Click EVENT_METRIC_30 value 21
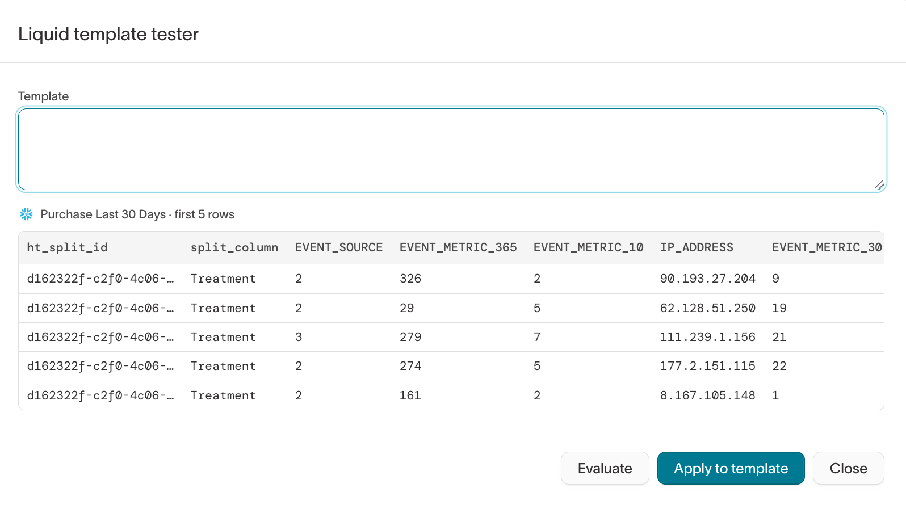This screenshot has height=505, width=906. click(779, 337)
